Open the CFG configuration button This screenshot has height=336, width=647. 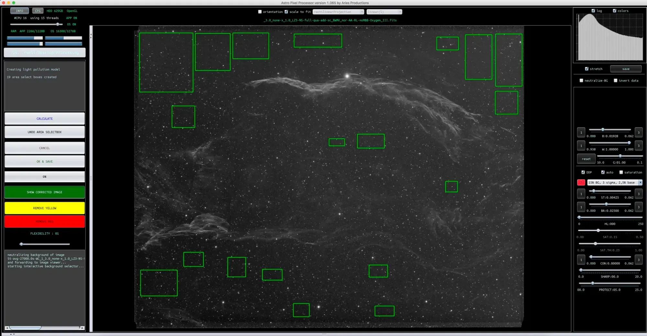[38, 11]
